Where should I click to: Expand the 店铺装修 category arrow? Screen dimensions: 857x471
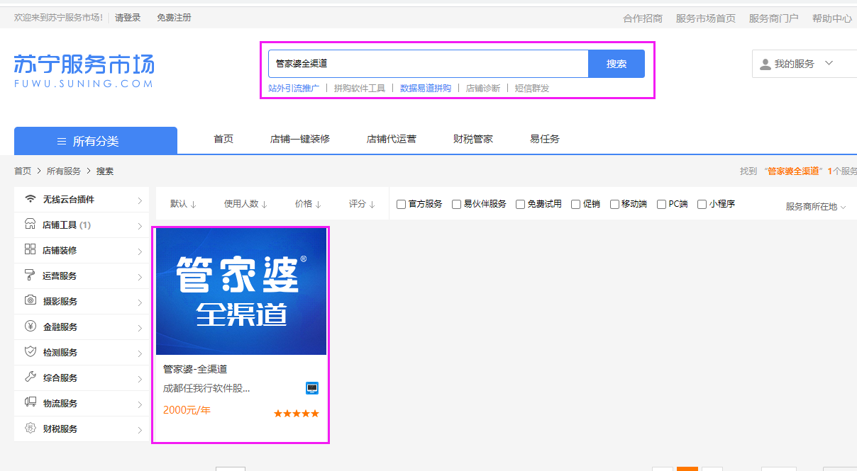click(140, 251)
